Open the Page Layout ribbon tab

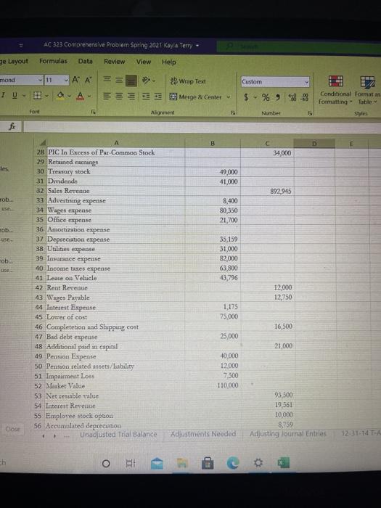tap(14, 61)
